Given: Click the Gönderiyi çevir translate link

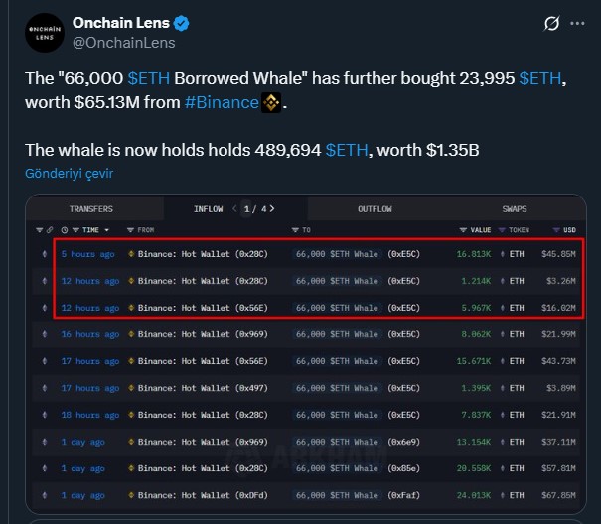Looking at the screenshot, I should (69, 174).
